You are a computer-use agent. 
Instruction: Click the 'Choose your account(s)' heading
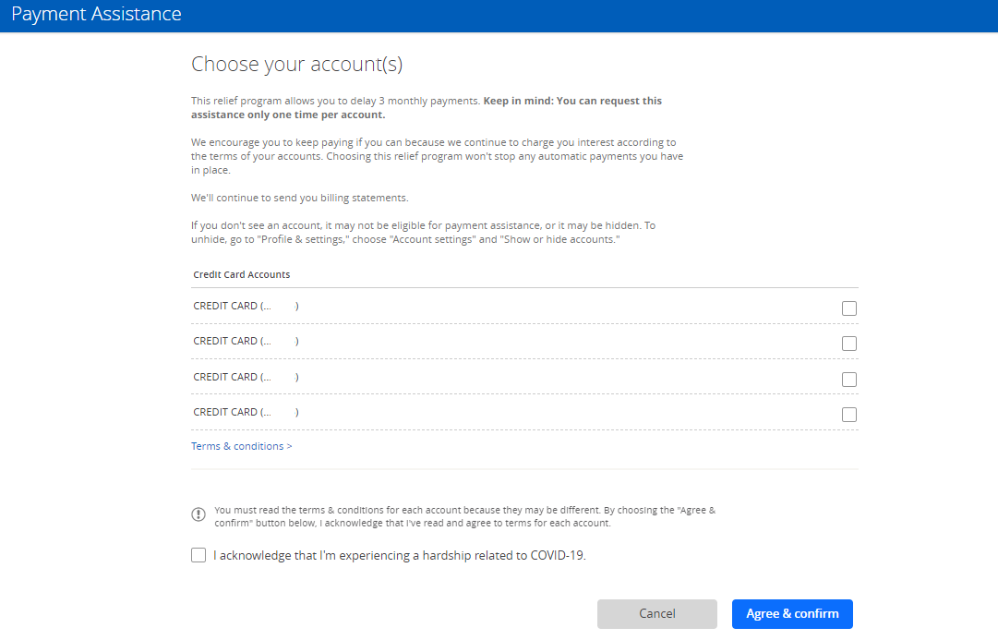(x=296, y=65)
